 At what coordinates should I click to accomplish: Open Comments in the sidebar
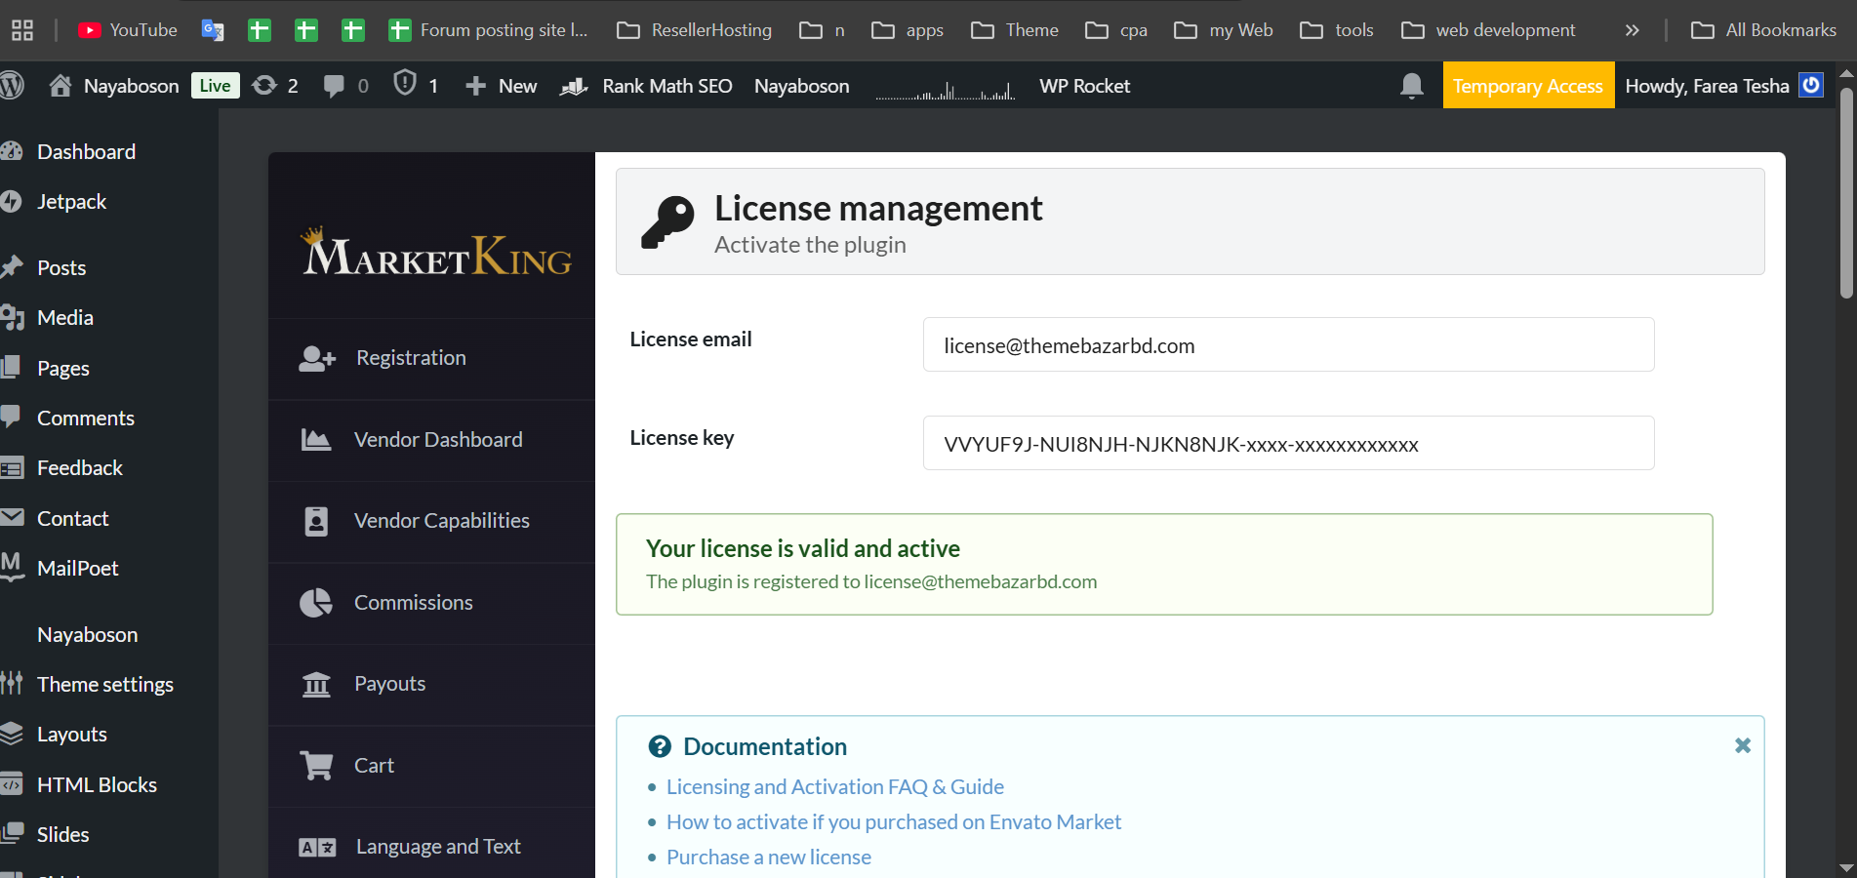tap(86, 418)
